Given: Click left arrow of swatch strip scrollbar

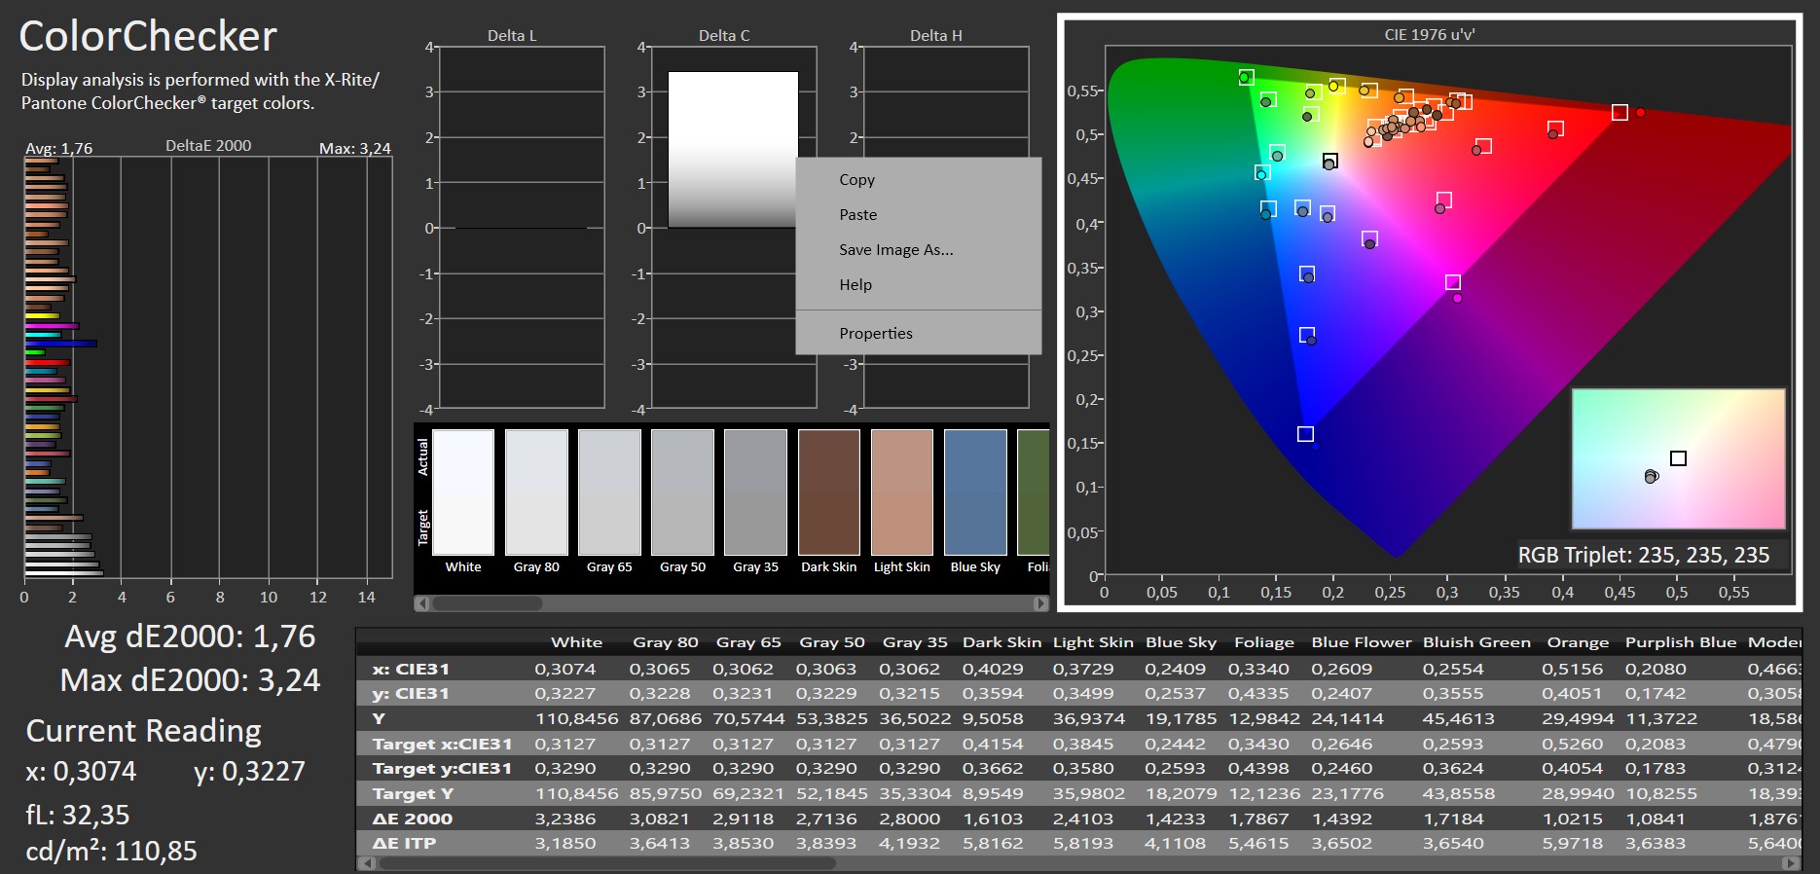Looking at the screenshot, I should tap(421, 603).
